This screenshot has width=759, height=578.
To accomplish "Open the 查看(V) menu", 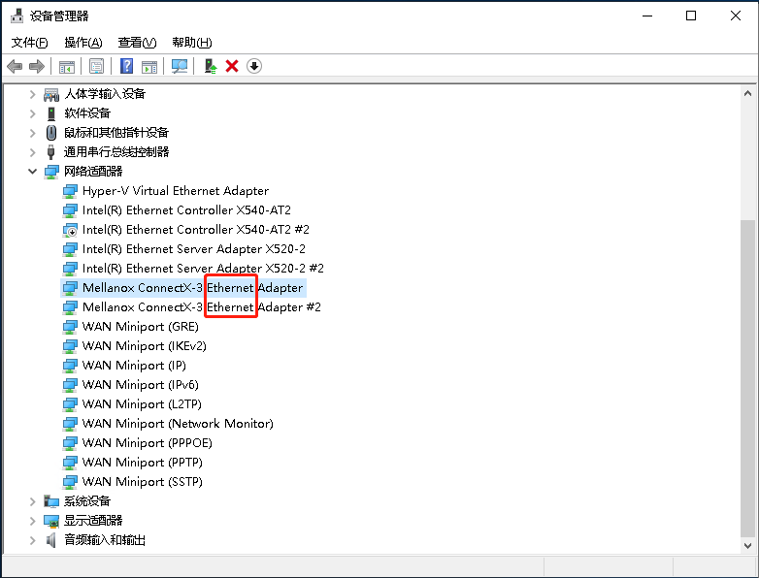I will 138,43.
